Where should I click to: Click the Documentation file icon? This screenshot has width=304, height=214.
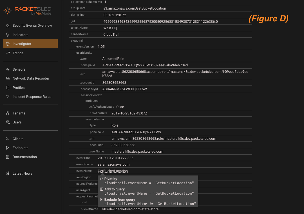(x=8, y=157)
